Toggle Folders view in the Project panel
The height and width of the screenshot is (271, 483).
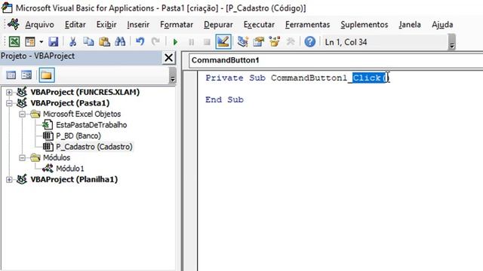pos(47,75)
